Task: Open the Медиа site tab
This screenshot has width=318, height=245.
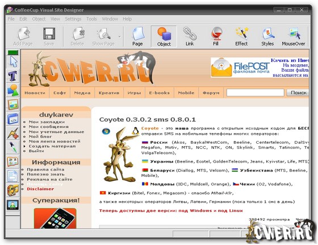Action: 82,93
